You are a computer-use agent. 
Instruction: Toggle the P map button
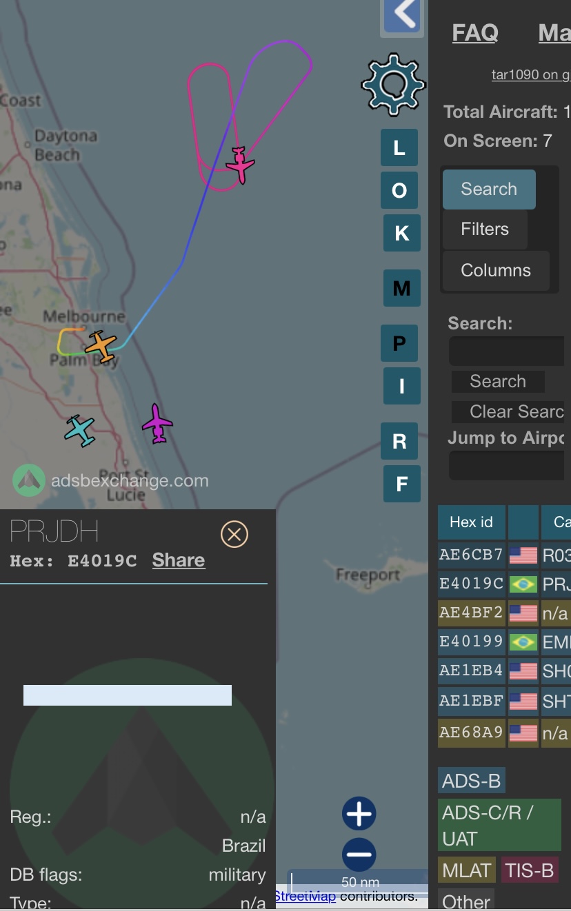point(399,343)
